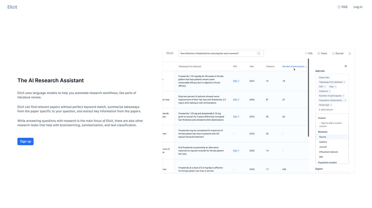This screenshot has width=372, height=208.
Task: Remove the Citations column tag
Action: (x=330, y=91)
